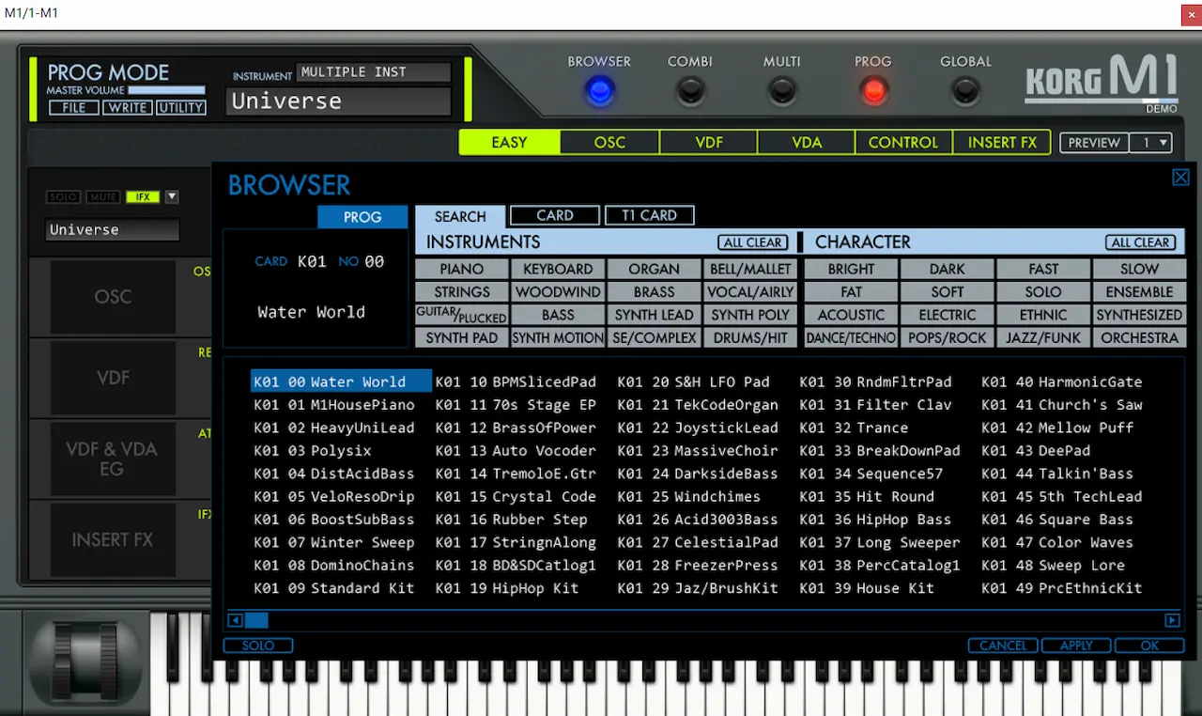
Task: Open the T1 CARD tab
Action: click(x=650, y=215)
